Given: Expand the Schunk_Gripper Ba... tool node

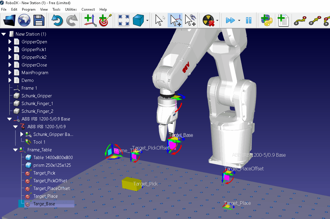Looking at the screenshot, I should coord(21,134).
